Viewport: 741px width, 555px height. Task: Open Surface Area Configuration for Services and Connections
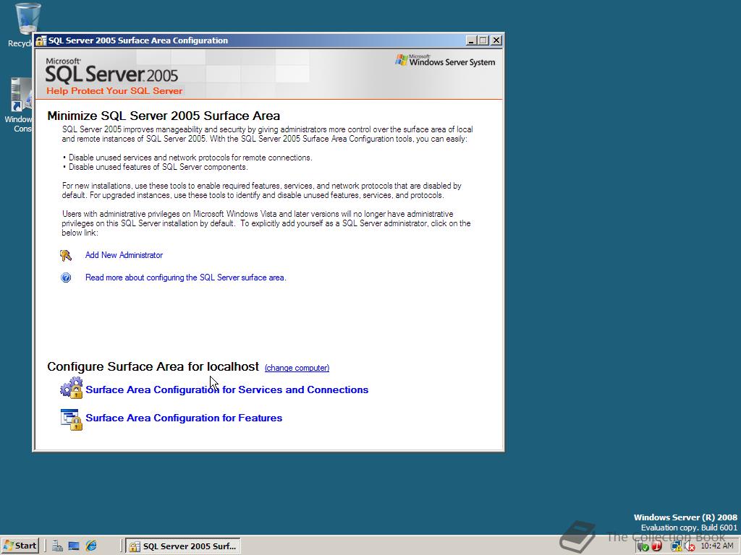(226, 390)
